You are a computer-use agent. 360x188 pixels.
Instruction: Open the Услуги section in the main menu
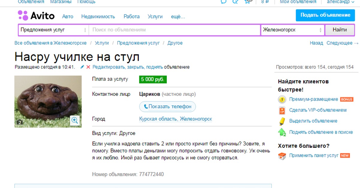pyautogui.click(x=155, y=16)
